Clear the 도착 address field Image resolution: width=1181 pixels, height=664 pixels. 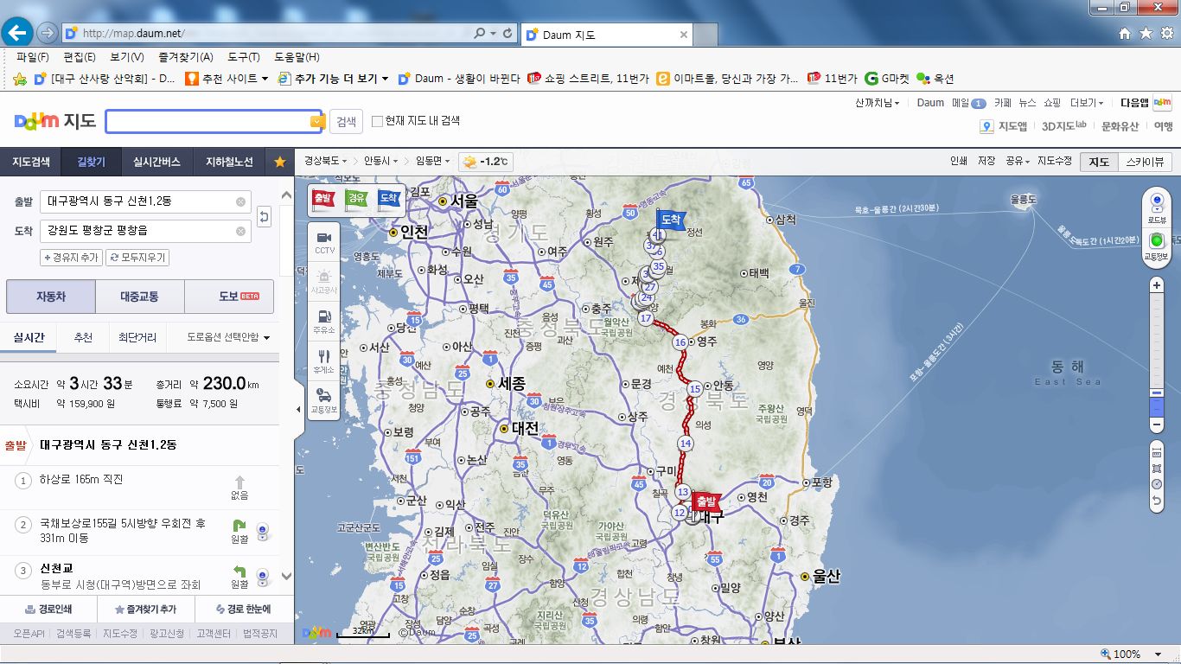point(241,231)
